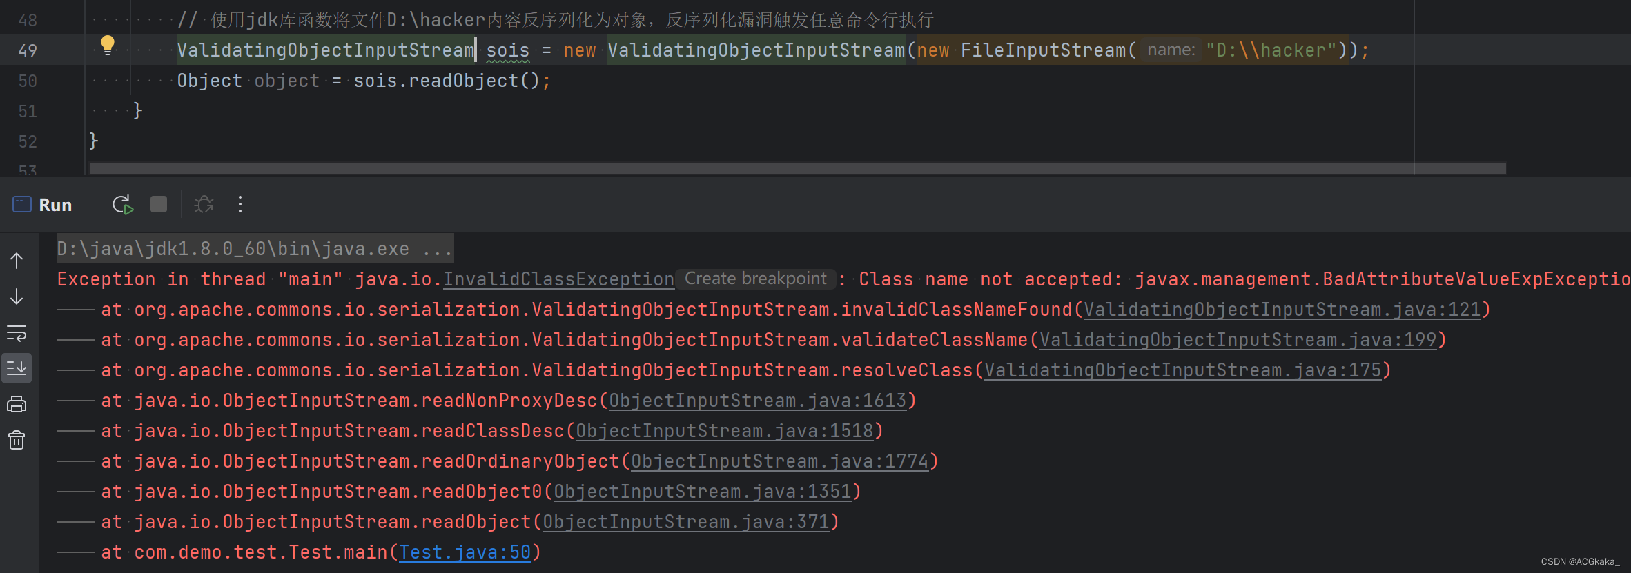Open ObjectInputStream.java:1351 link

point(703,492)
